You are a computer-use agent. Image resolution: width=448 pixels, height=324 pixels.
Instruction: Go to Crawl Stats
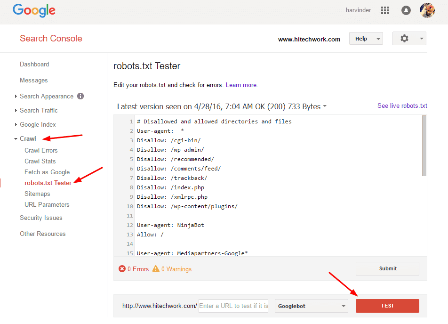(x=40, y=161)
